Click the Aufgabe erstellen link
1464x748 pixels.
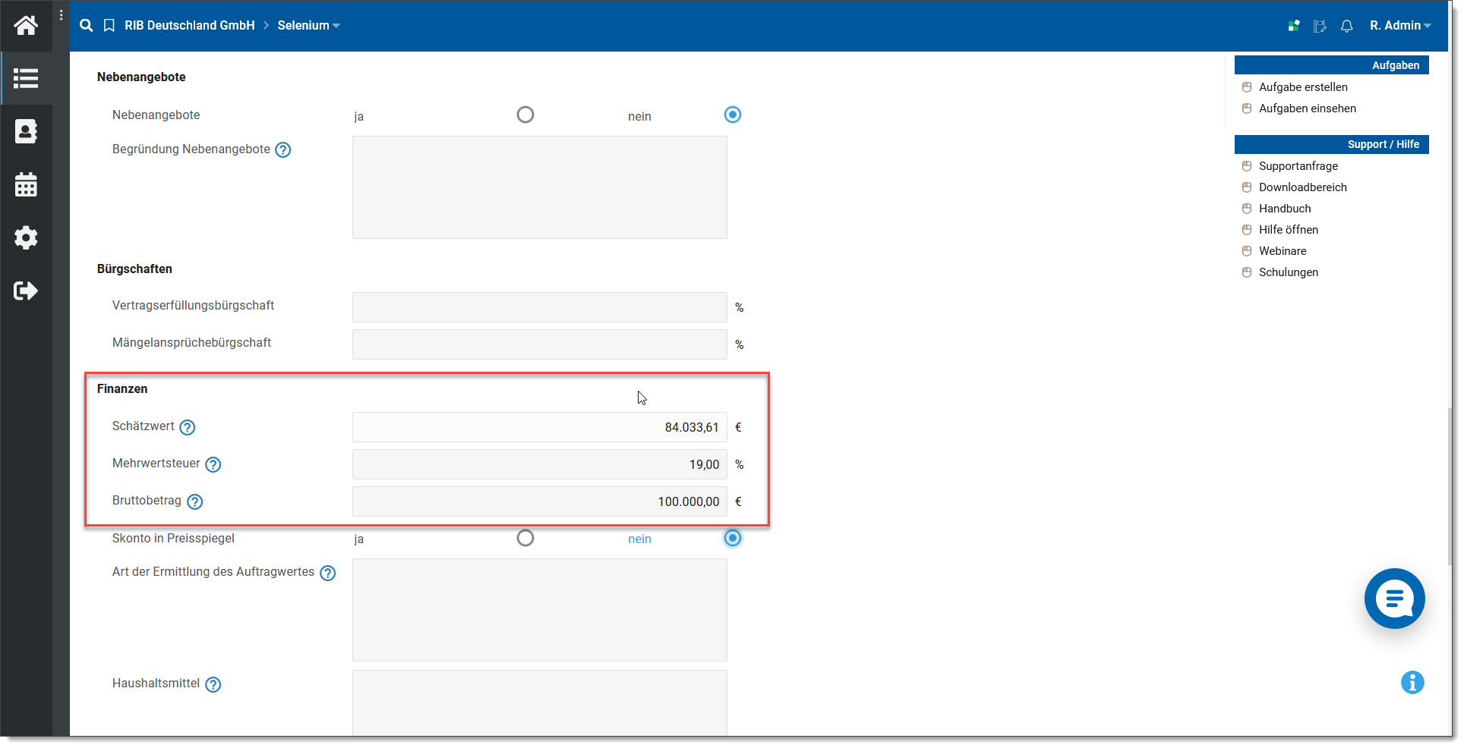point(1303,87)
